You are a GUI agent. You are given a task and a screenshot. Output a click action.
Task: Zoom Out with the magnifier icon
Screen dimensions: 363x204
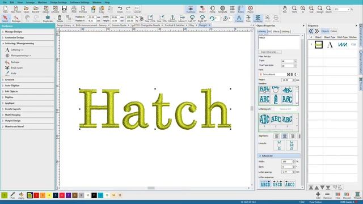pos(311,9)
